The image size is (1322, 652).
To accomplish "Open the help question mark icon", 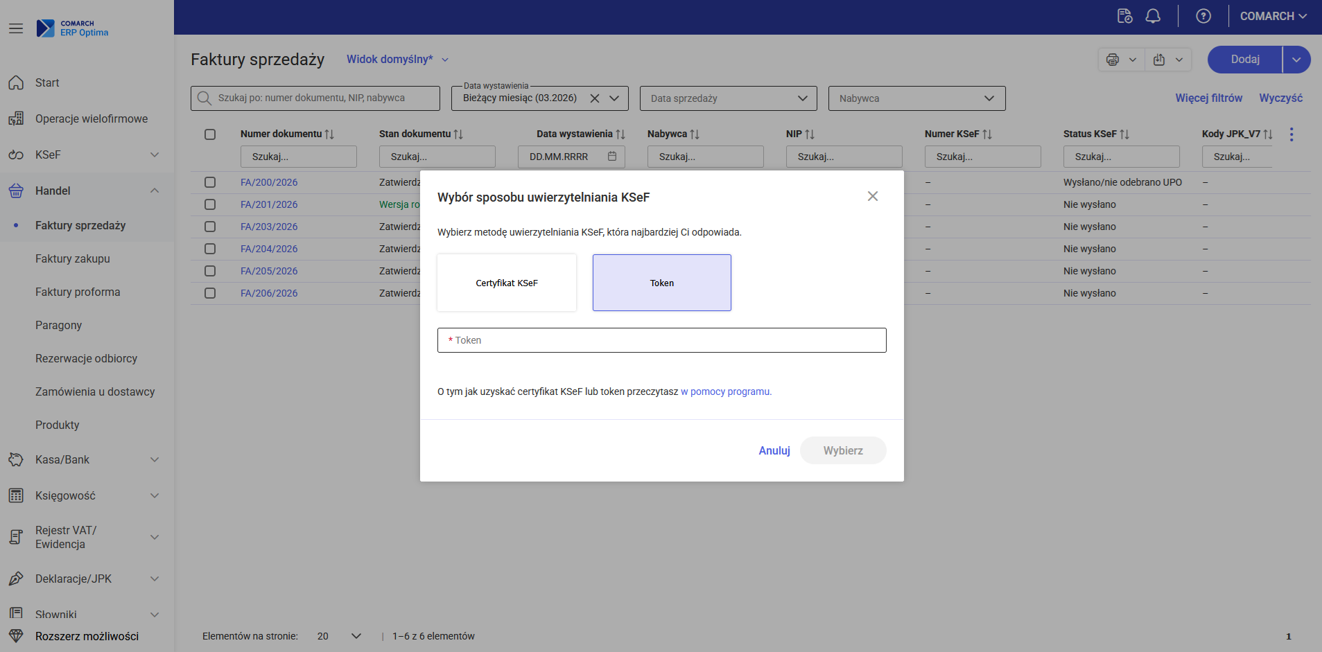I will (x=1203, y=16).
